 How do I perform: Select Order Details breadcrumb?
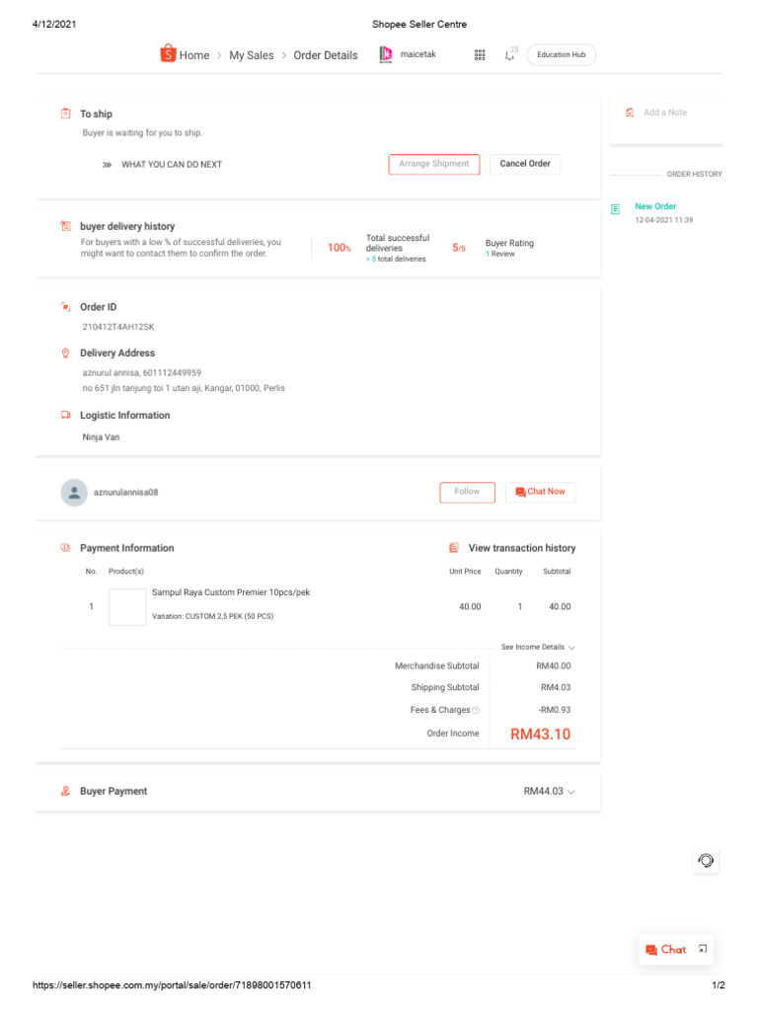pyautogui.click(x=326, y=55)
